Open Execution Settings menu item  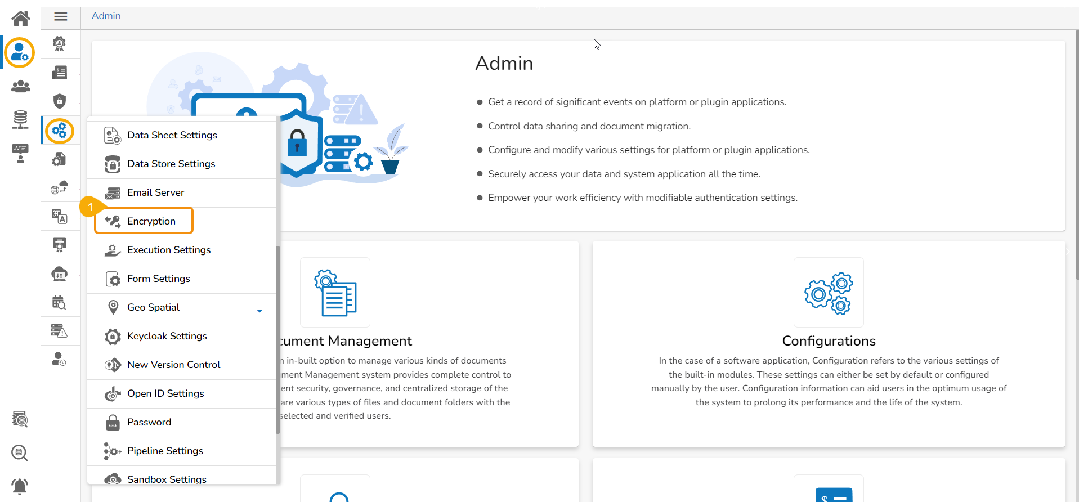[x=181, y=250]
